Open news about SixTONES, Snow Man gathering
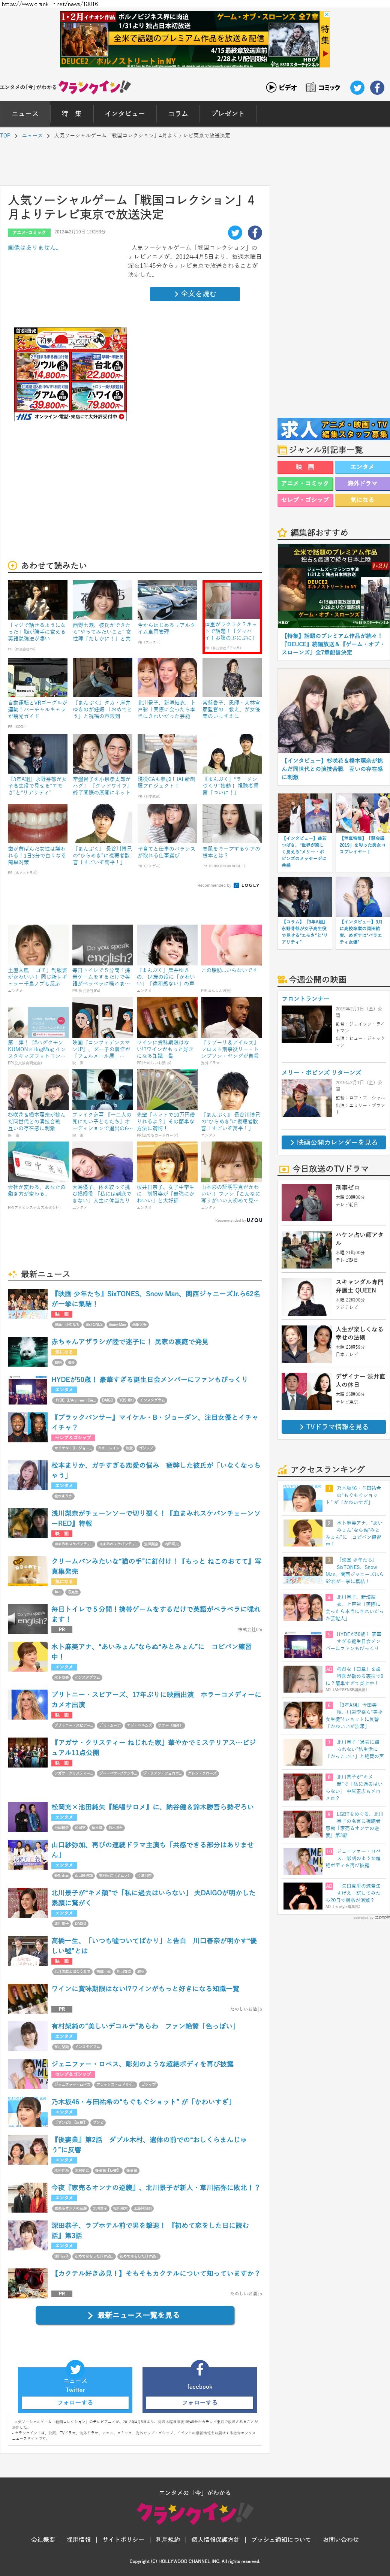 (156, 1298)
